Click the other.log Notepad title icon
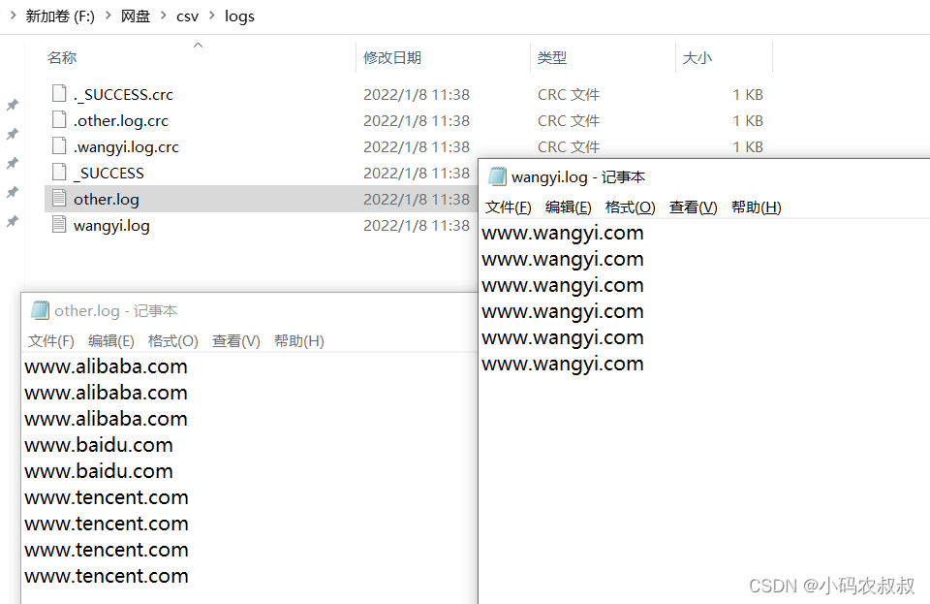 40,310
